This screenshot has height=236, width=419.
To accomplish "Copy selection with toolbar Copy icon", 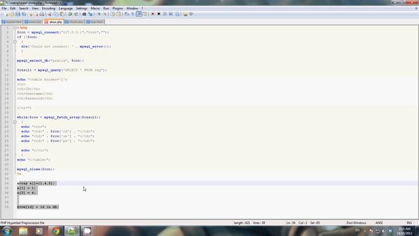I will (x=56, y=14).
